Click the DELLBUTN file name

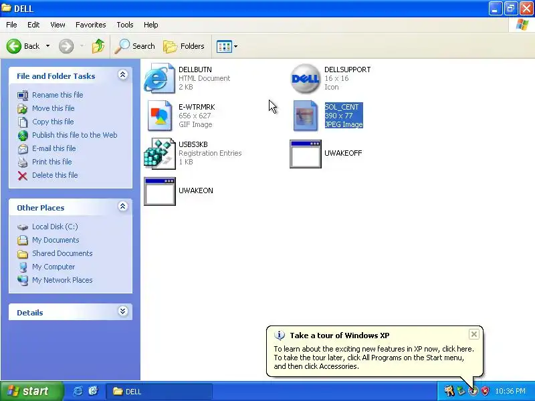tap(195, 70)
